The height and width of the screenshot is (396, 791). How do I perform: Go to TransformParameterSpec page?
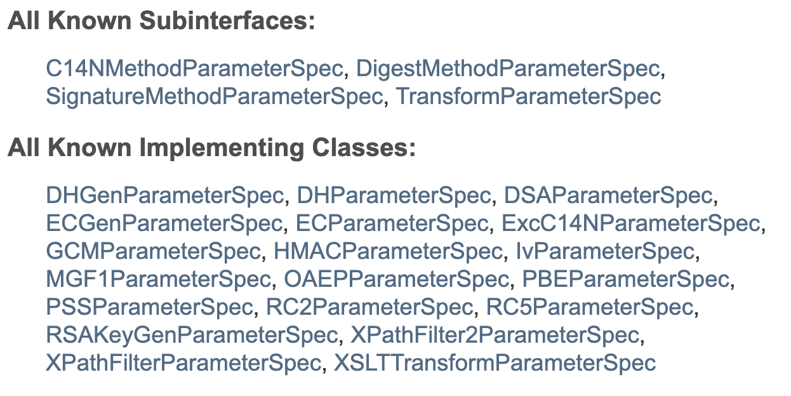click(529, 96)
